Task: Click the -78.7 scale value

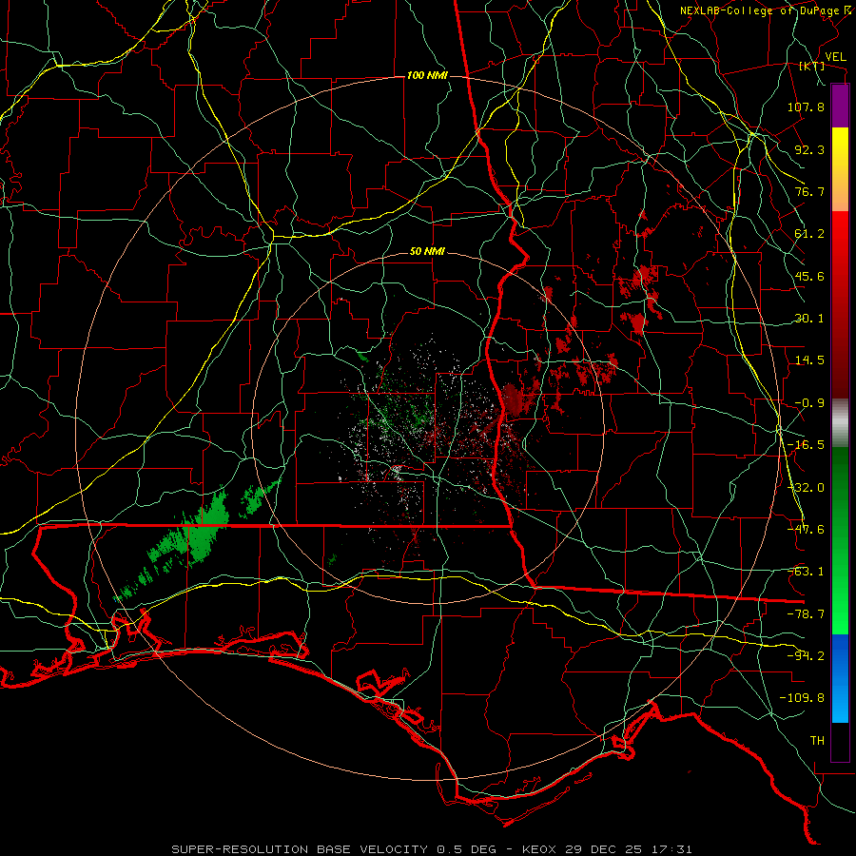Action: tap(806, 614)
